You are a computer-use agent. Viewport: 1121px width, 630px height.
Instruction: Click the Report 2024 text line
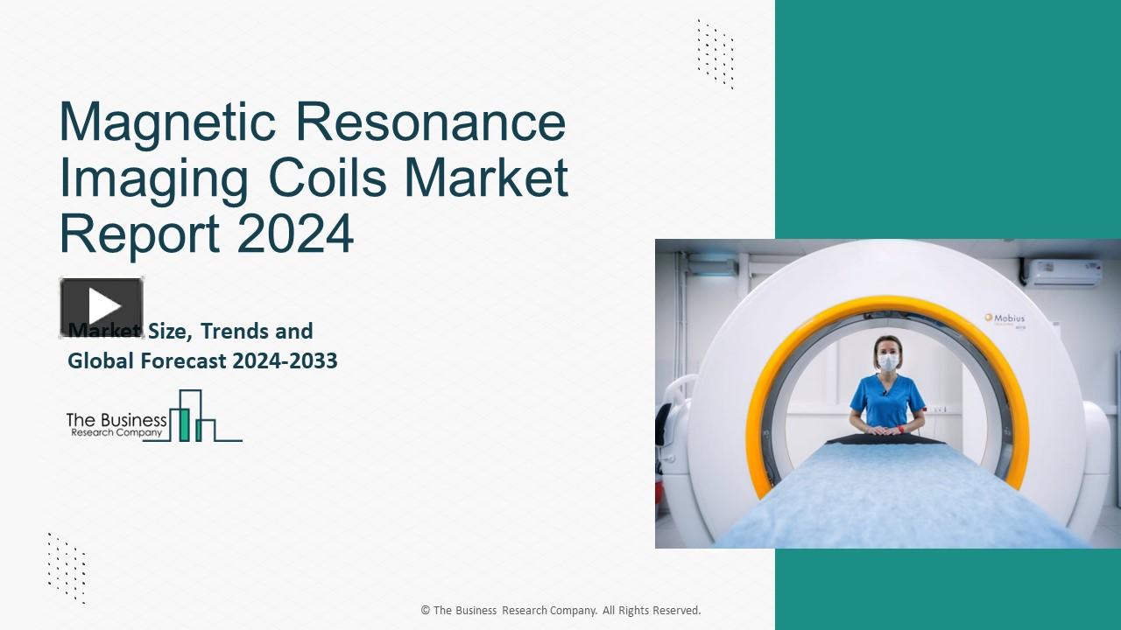[x=206, y=234]
